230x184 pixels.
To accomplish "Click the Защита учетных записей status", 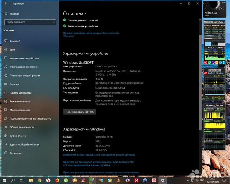I will 80,20.
